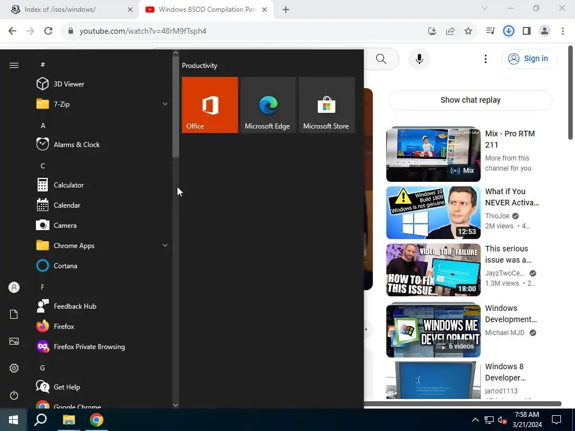Click the address bar URL
Image resolution: width=575 pixels, height=431 pixels.
[143, 31]
